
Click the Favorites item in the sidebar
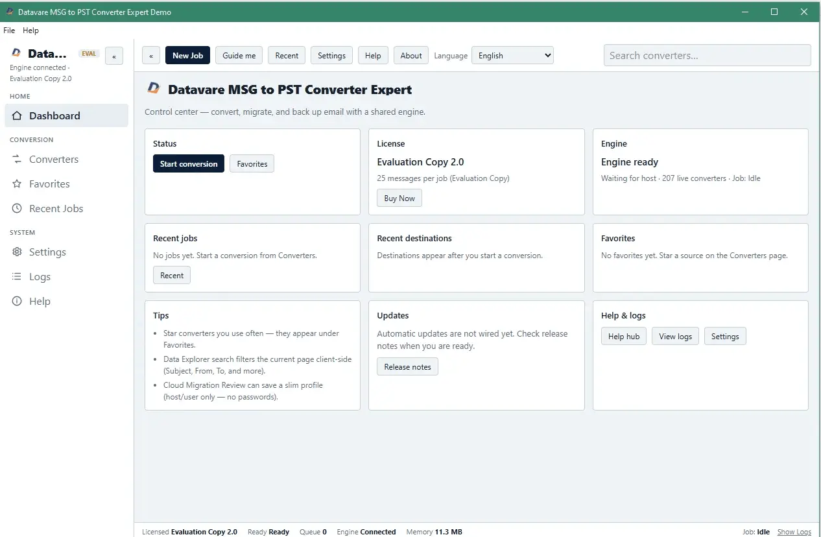pos(66,184)
